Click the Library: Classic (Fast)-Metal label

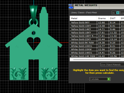[84, 13]
